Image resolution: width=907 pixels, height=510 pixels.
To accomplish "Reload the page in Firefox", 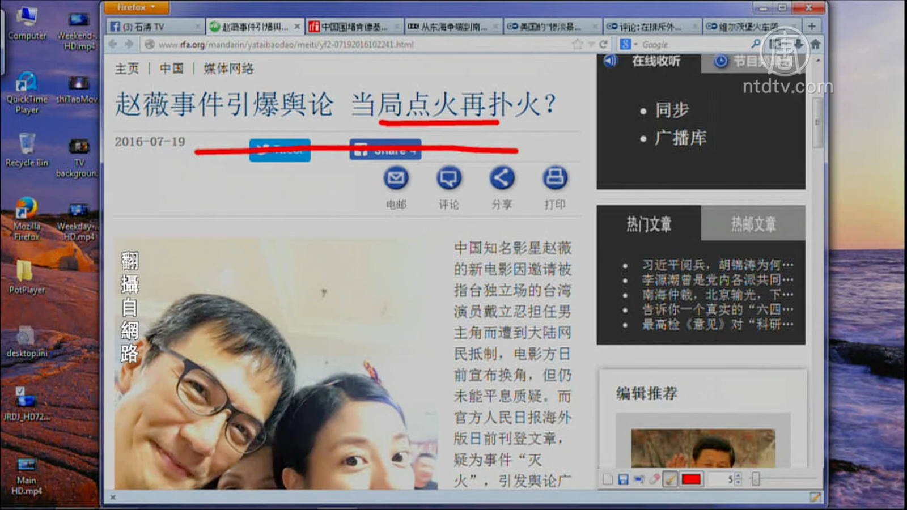I will click(x=603, y=44).
